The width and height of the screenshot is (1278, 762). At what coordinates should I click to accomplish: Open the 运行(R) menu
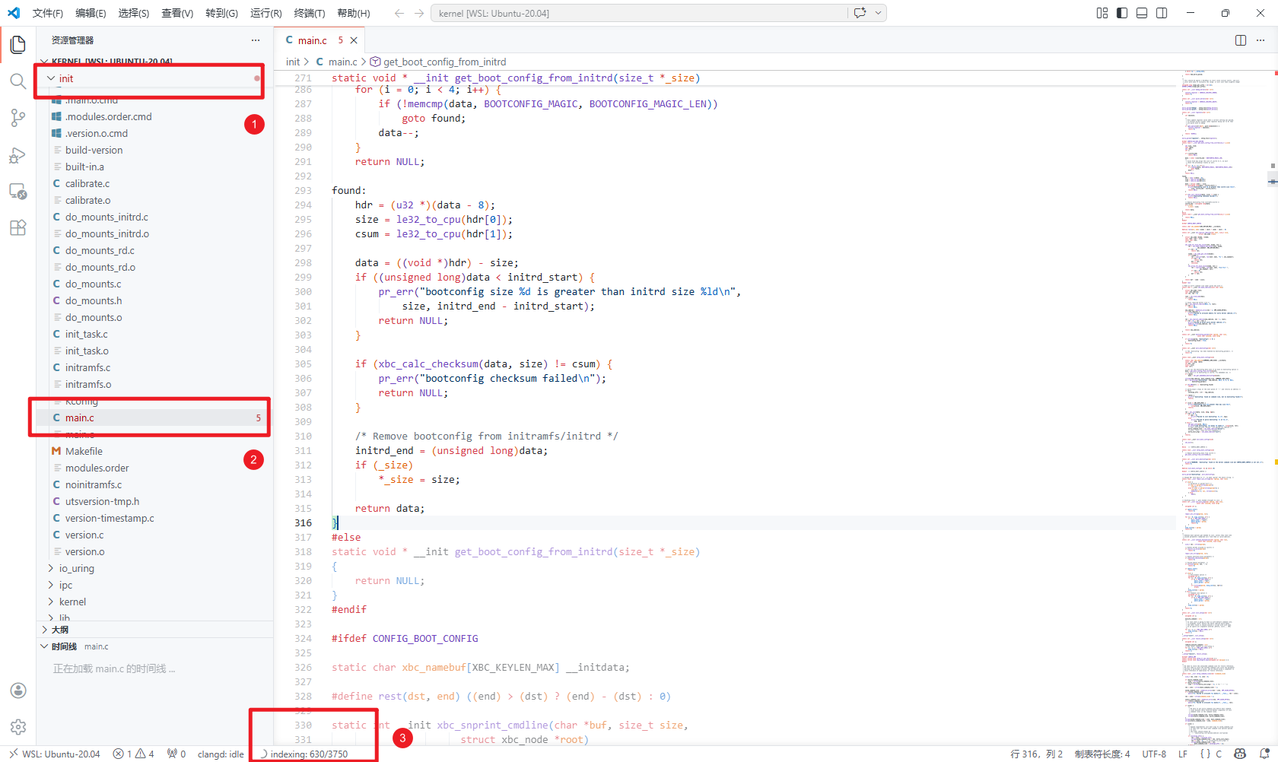265,13
